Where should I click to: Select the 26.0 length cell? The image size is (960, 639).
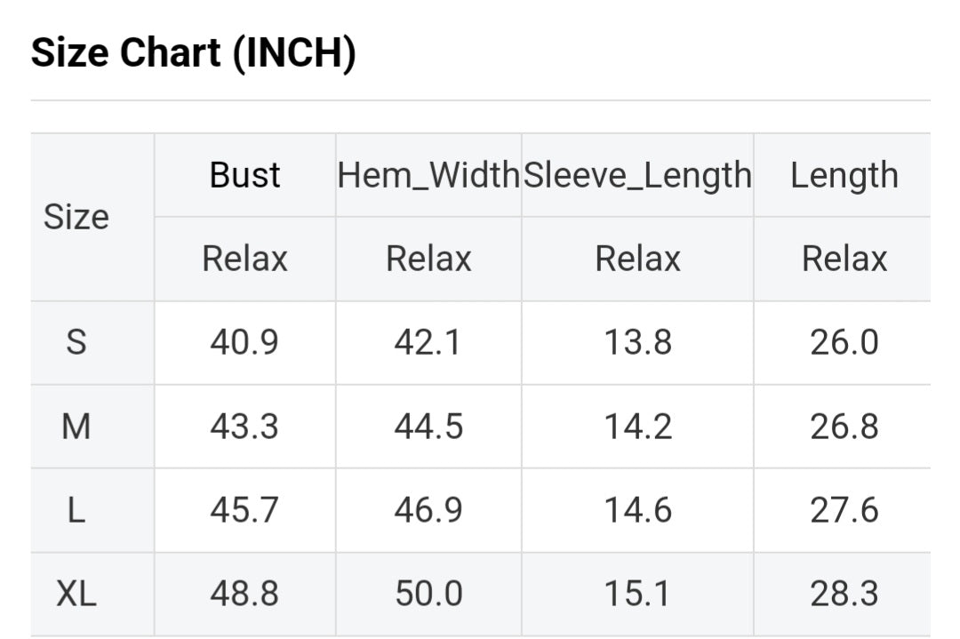coord(844,342)
